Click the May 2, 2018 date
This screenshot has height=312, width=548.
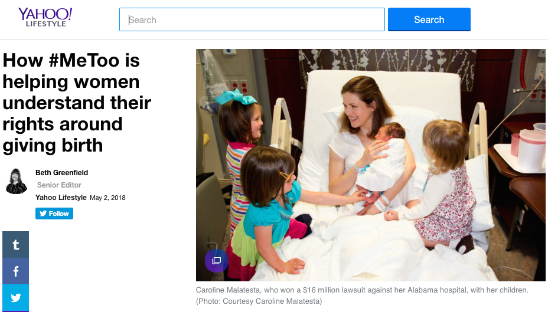pyautogui.click(x=107, y=198)
